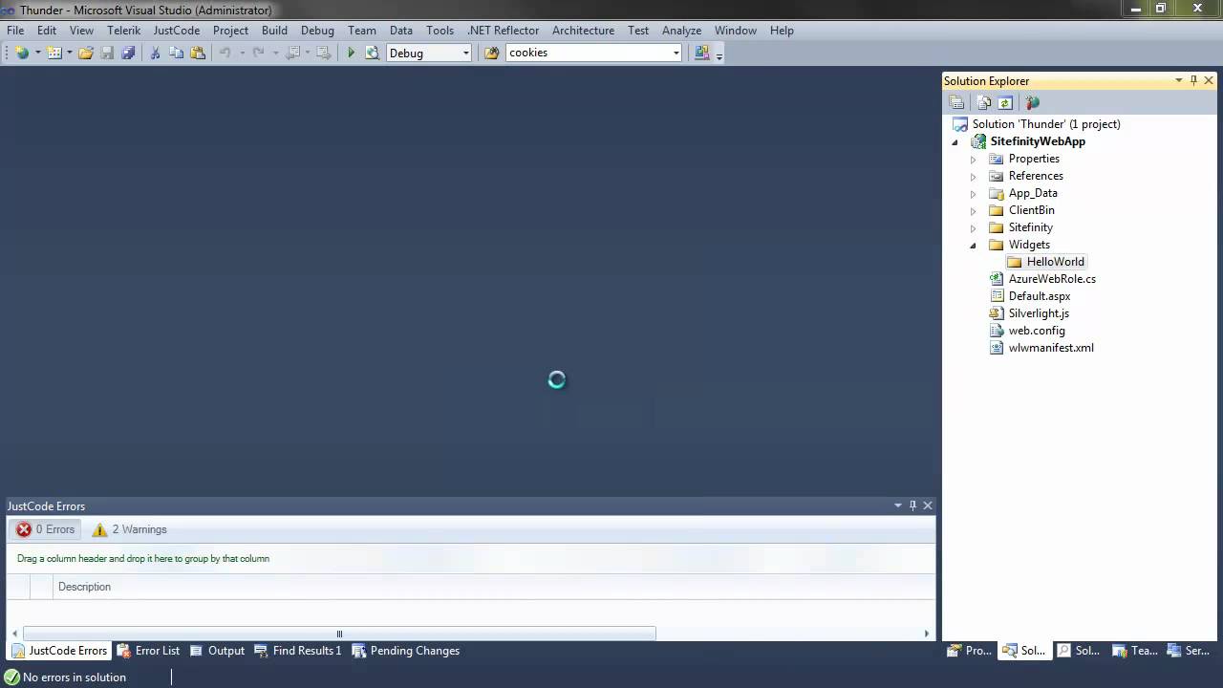Expand the App_Data folder
1223x688 pixels.
(974, 193)
